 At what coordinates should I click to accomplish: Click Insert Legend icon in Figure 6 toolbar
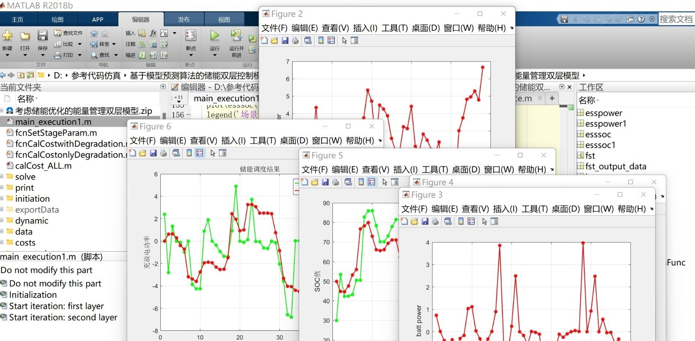199,153
